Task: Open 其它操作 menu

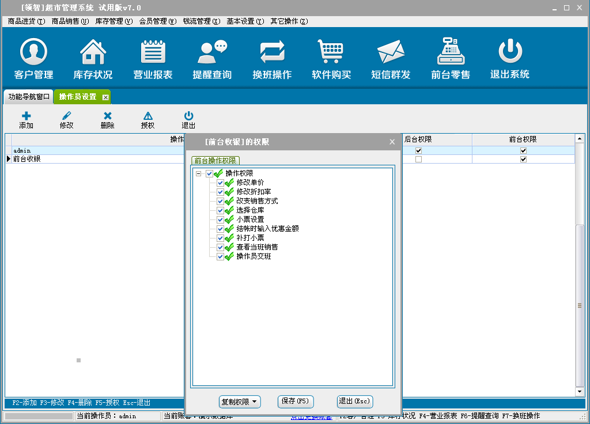Action: click(289, 21)
